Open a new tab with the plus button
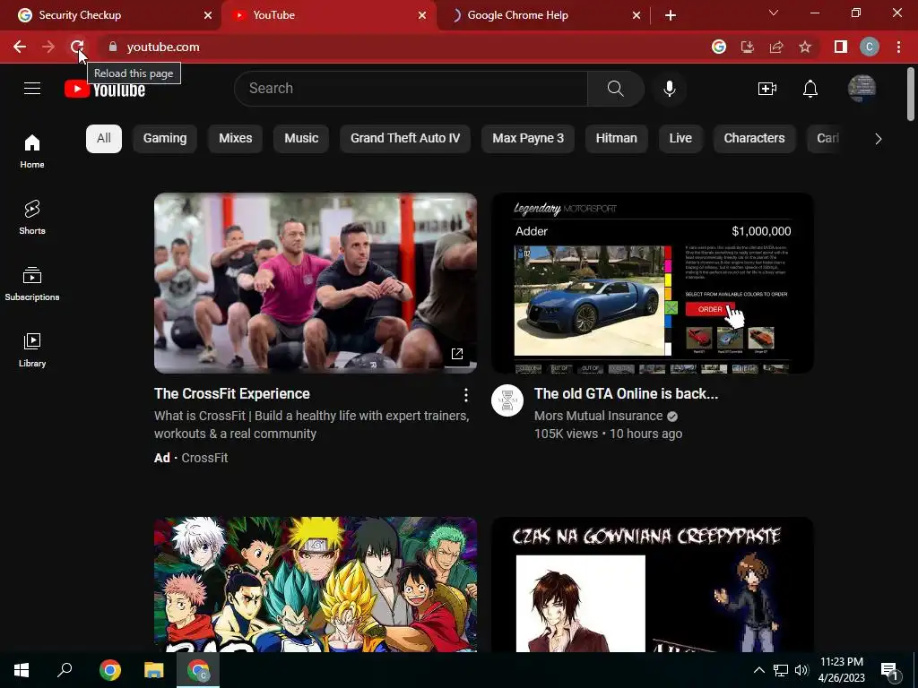Screen dimensions: 918x688 pyautogui.click(x=671, y=15)
